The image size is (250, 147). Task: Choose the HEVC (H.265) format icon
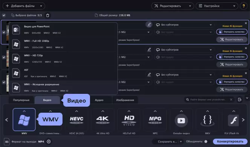pyautogui.click(x=76, y=120)
